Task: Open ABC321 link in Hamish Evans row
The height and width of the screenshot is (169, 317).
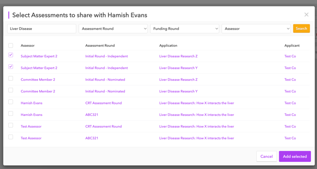Action: click(92, 115)
